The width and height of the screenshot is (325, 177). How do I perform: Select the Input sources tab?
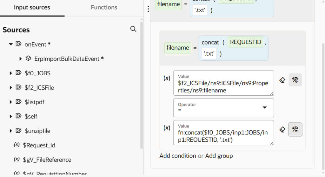point(32,8)
